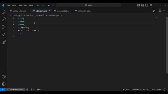168x94 pixels.
Task: Click the C: breadcrumb segment
Action: point(11,15)
